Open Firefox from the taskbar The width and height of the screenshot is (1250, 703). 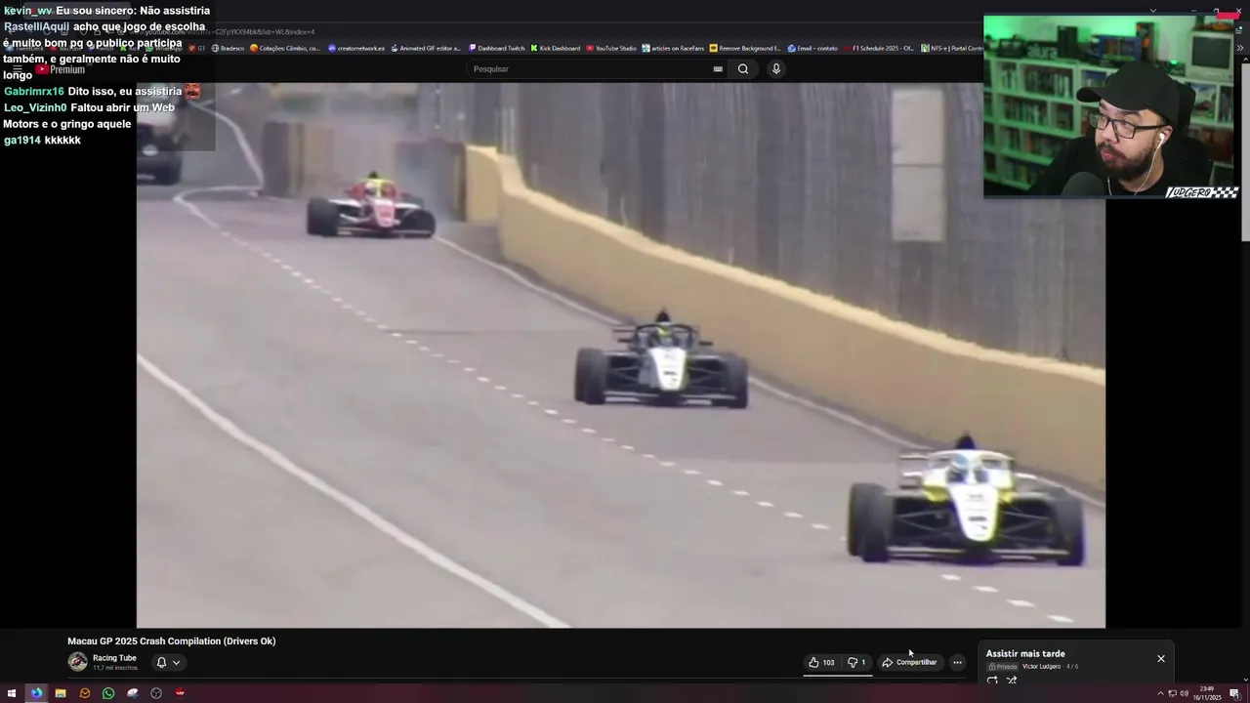36,693
